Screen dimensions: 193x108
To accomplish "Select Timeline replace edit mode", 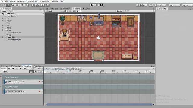I will coord(40,72).
